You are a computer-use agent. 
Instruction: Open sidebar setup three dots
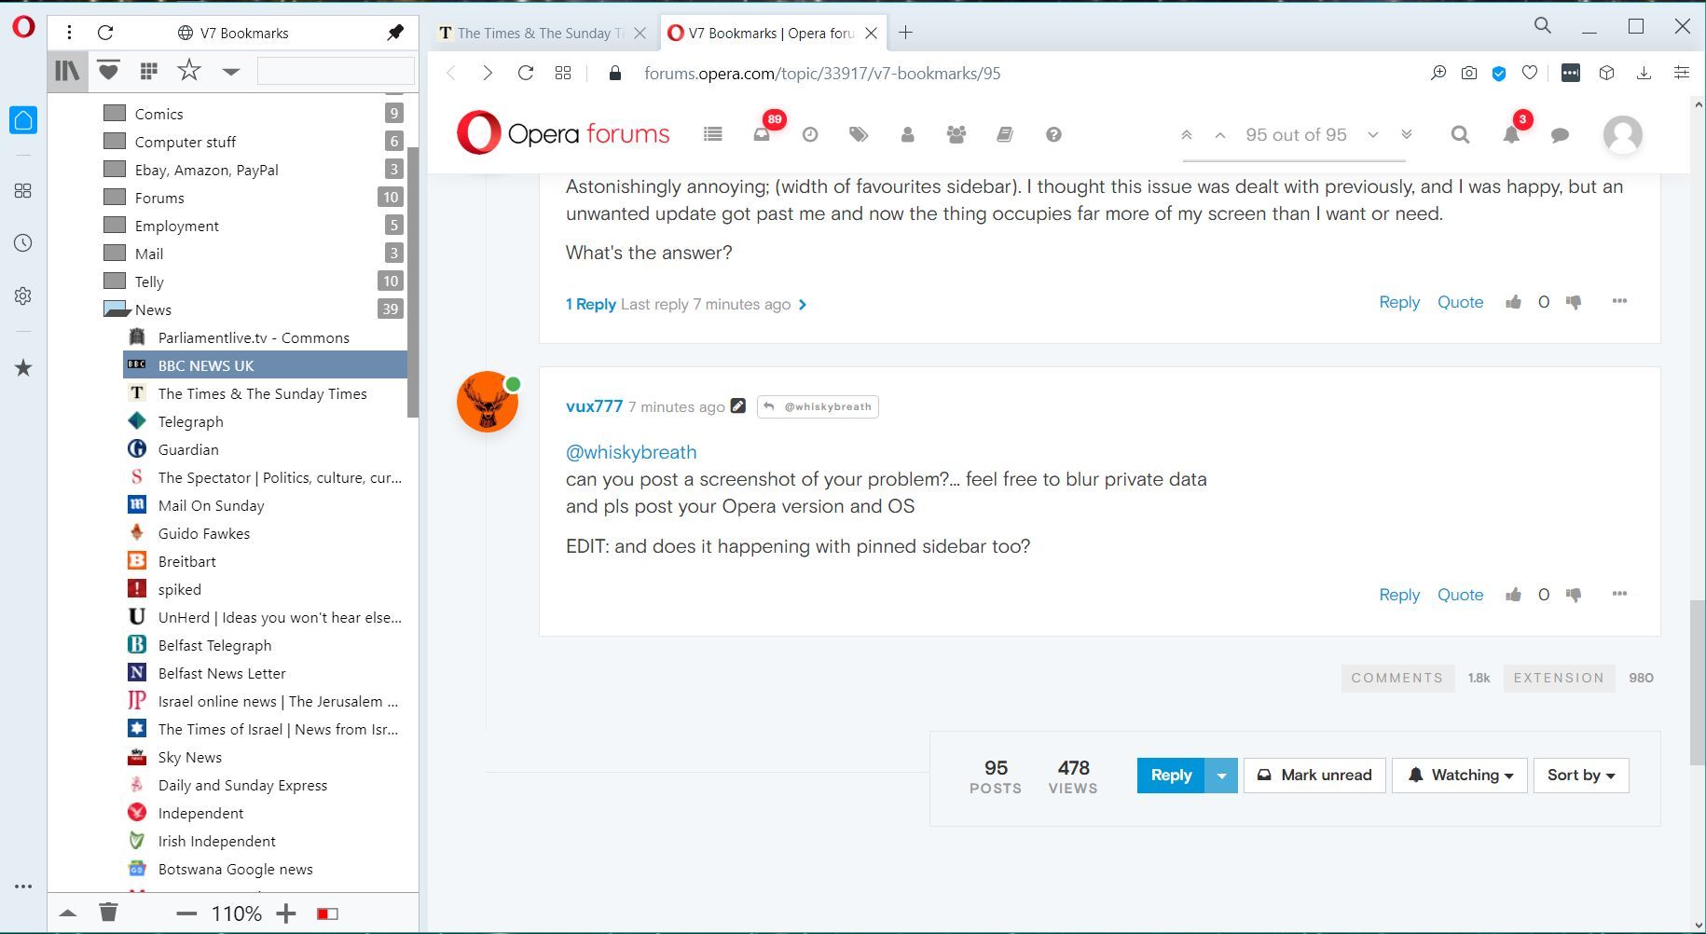[23, 886]
